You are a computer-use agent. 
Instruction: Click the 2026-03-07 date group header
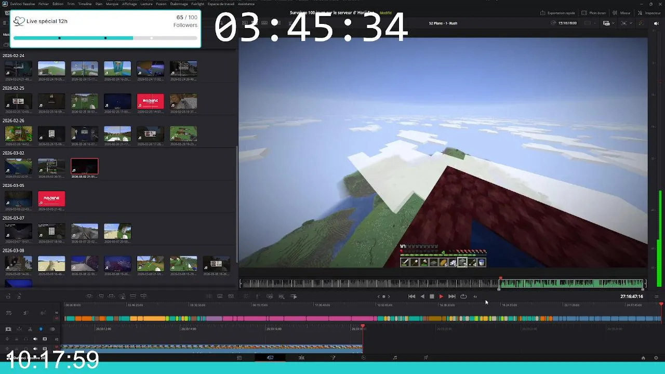(x=14, y=218)
